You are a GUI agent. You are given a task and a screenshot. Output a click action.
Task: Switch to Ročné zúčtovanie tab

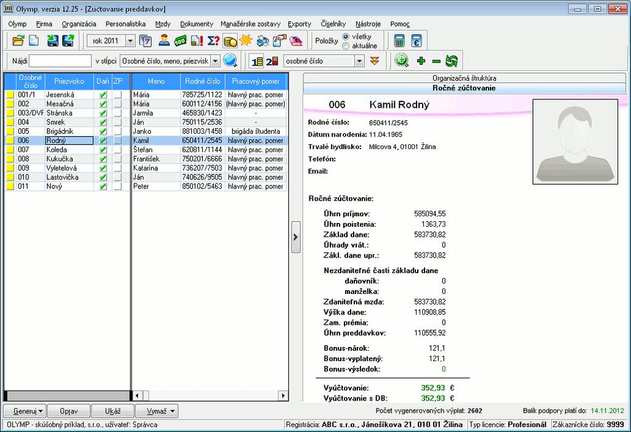465,88
